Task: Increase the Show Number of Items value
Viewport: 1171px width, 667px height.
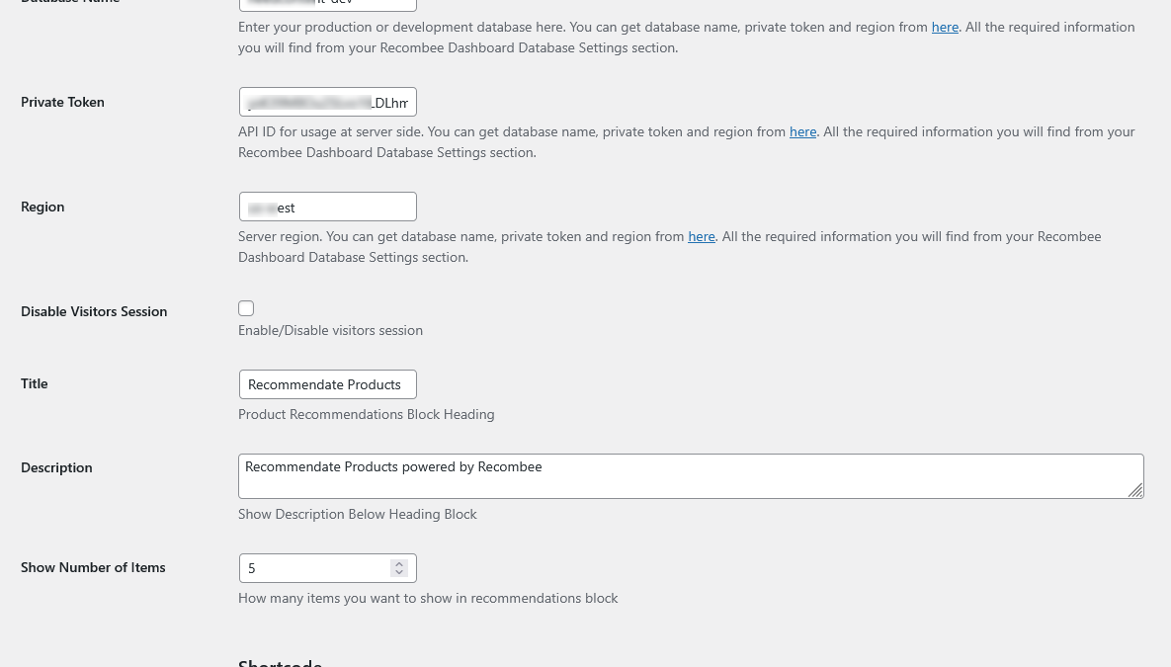Action: coord(399,563)
